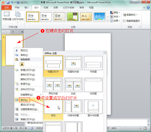Click the copy icon next to 复制(C)

pos(17,55)
